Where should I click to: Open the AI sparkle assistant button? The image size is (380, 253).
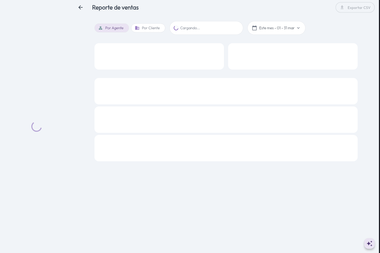point(369,243)
